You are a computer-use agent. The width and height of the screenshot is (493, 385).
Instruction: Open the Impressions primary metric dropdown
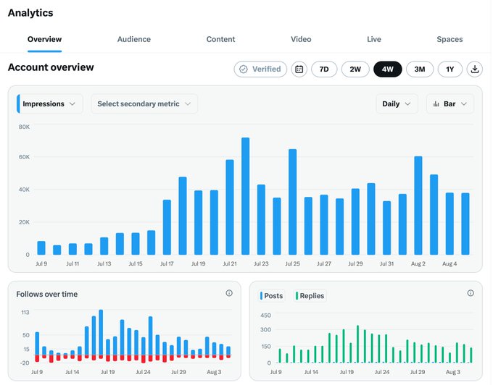[50, 104]
